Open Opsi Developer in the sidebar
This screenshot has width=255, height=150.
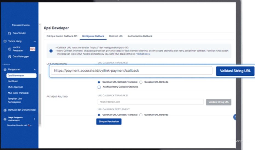[21, 76]
